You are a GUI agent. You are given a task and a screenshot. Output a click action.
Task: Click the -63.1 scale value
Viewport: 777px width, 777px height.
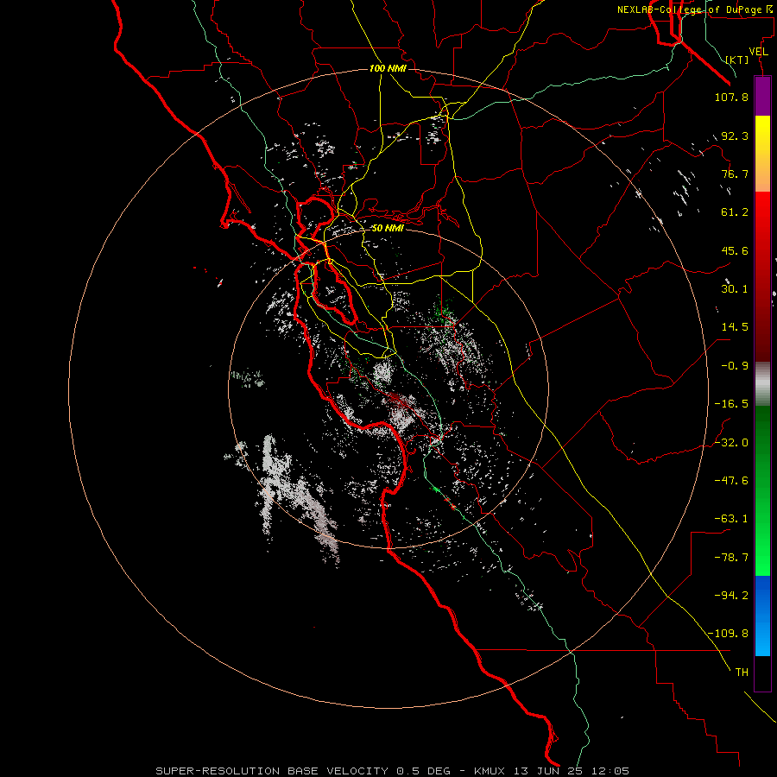tap(731, 519)
